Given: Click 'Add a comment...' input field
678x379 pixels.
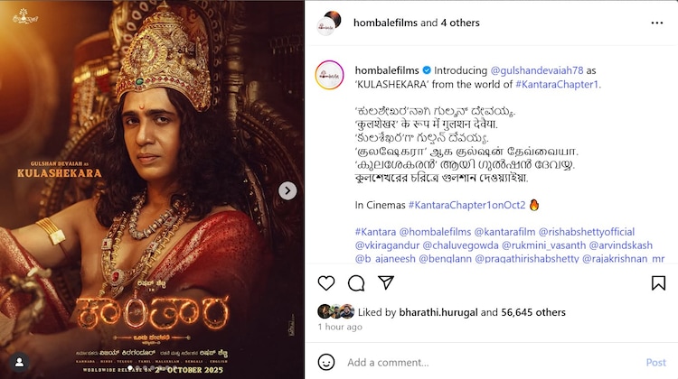Looking at the screenshot, I should (488, 362).
